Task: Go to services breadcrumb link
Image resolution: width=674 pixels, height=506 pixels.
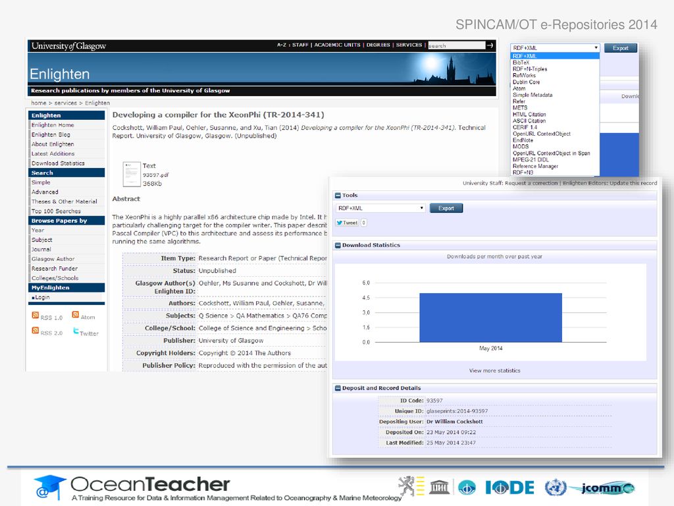Action: 65,103
